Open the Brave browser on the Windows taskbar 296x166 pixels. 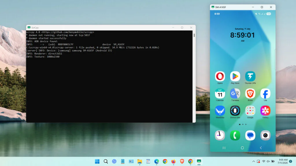pyautogui.click(x=182, y=161)
